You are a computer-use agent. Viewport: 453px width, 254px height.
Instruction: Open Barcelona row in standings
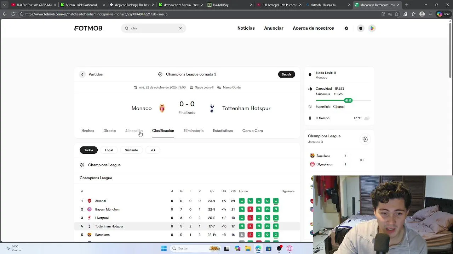[x=187, y=235]
